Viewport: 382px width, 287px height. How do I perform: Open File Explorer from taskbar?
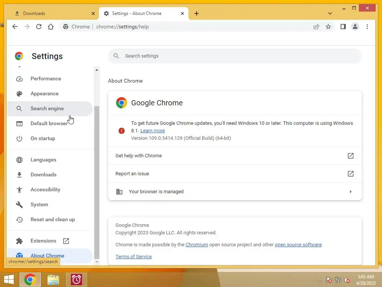pos(53,280)
